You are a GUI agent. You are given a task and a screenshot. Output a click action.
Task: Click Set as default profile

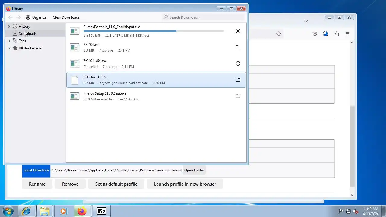pyautogui.click(x=116, y=184)
